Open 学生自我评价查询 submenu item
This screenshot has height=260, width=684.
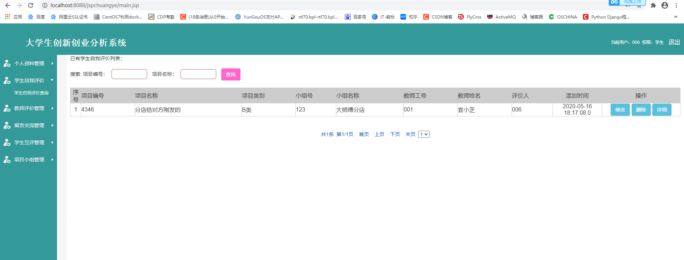pyautogui.click(x=31, y=93)
